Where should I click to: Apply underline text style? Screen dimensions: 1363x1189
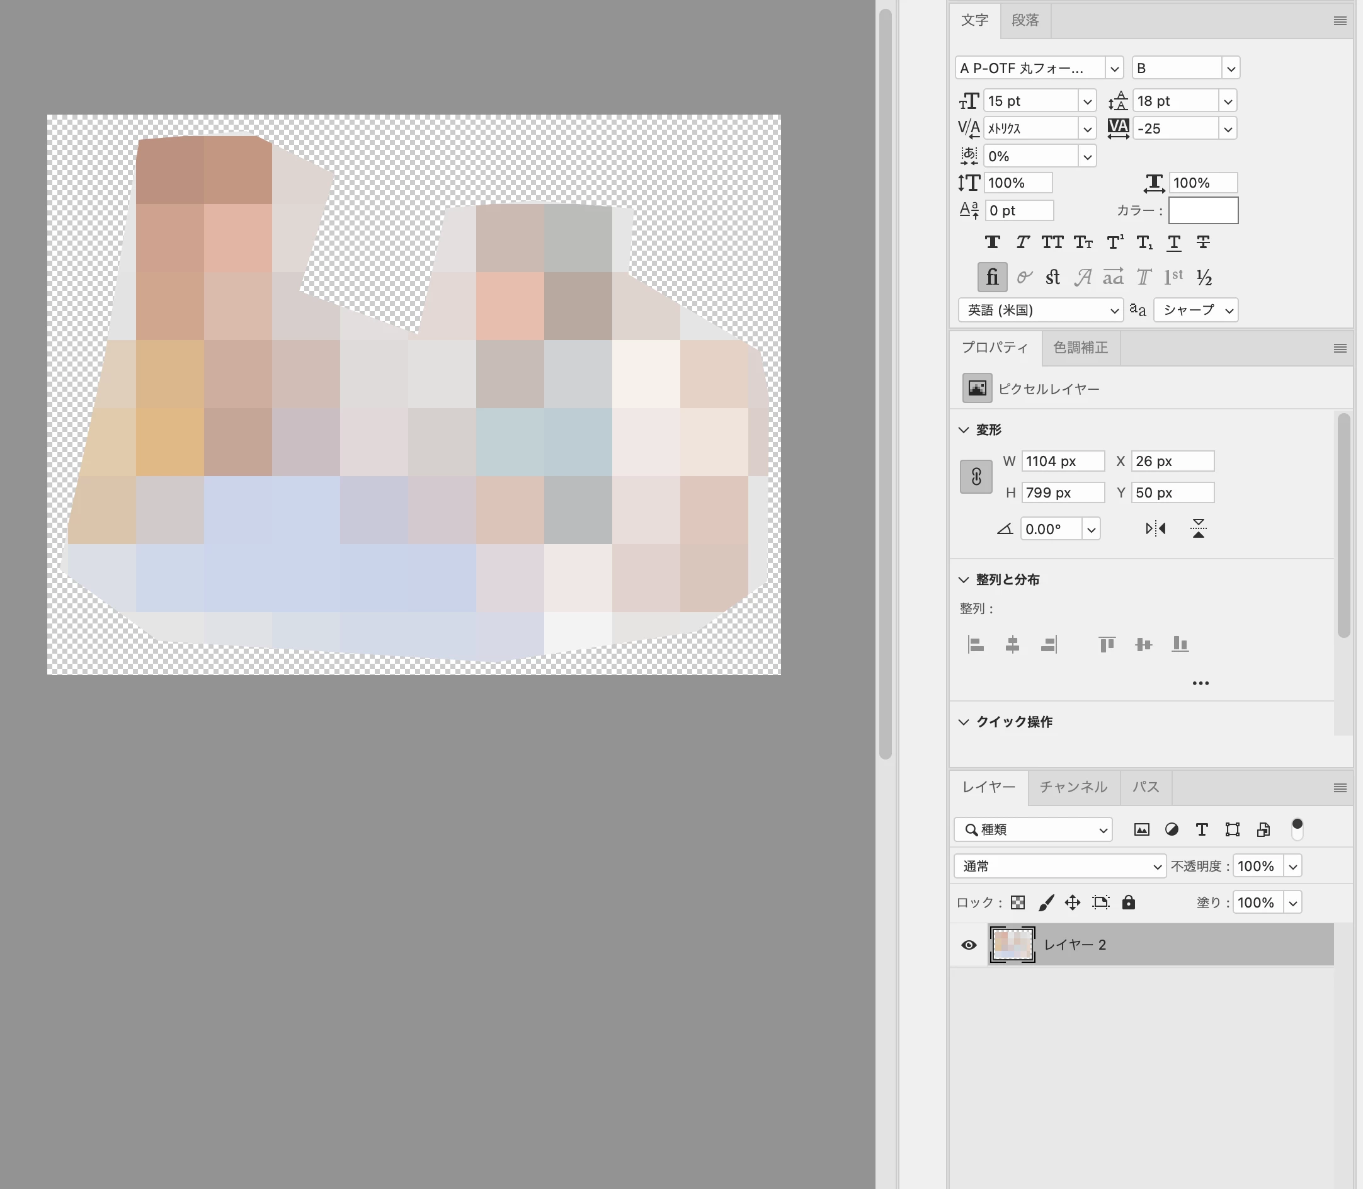pyautogui.click(x=1173, y=242)
